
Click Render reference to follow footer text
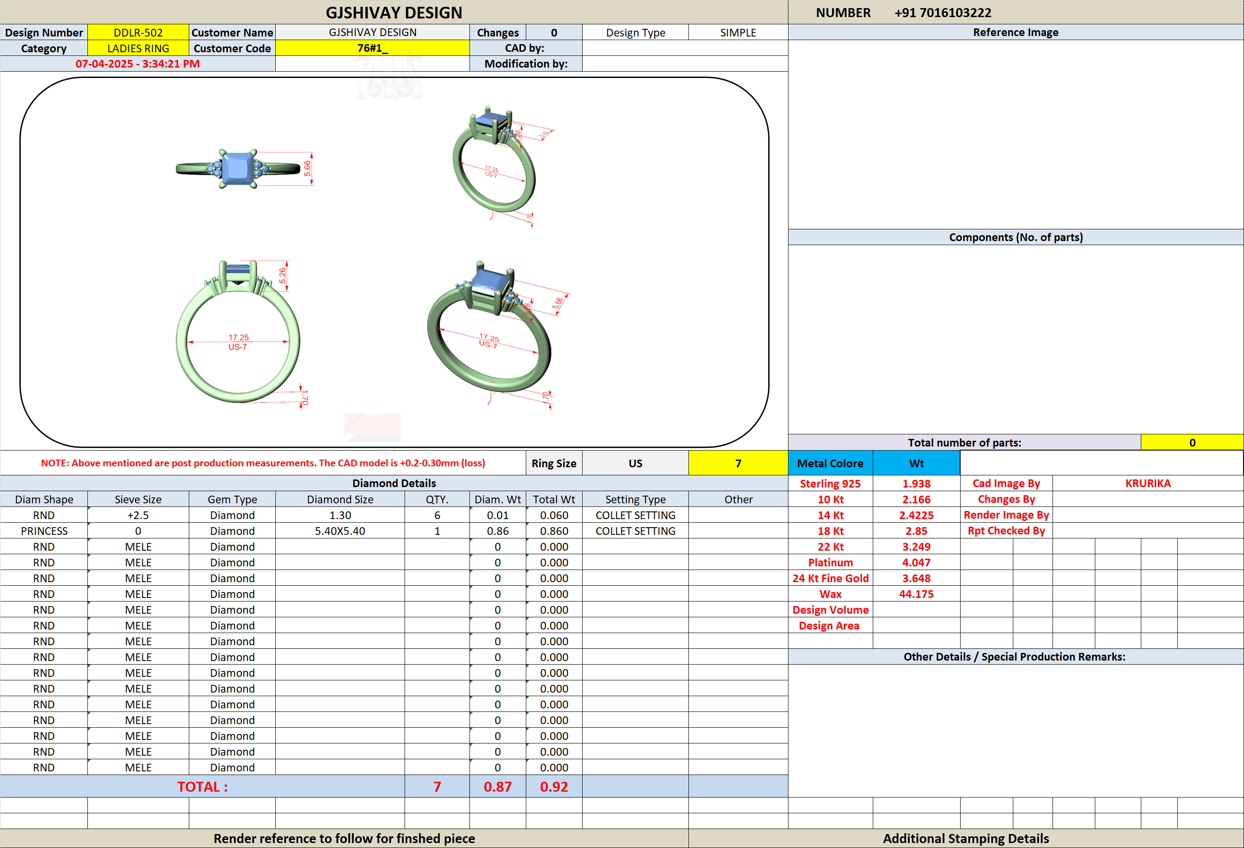(x=344, y=839)
